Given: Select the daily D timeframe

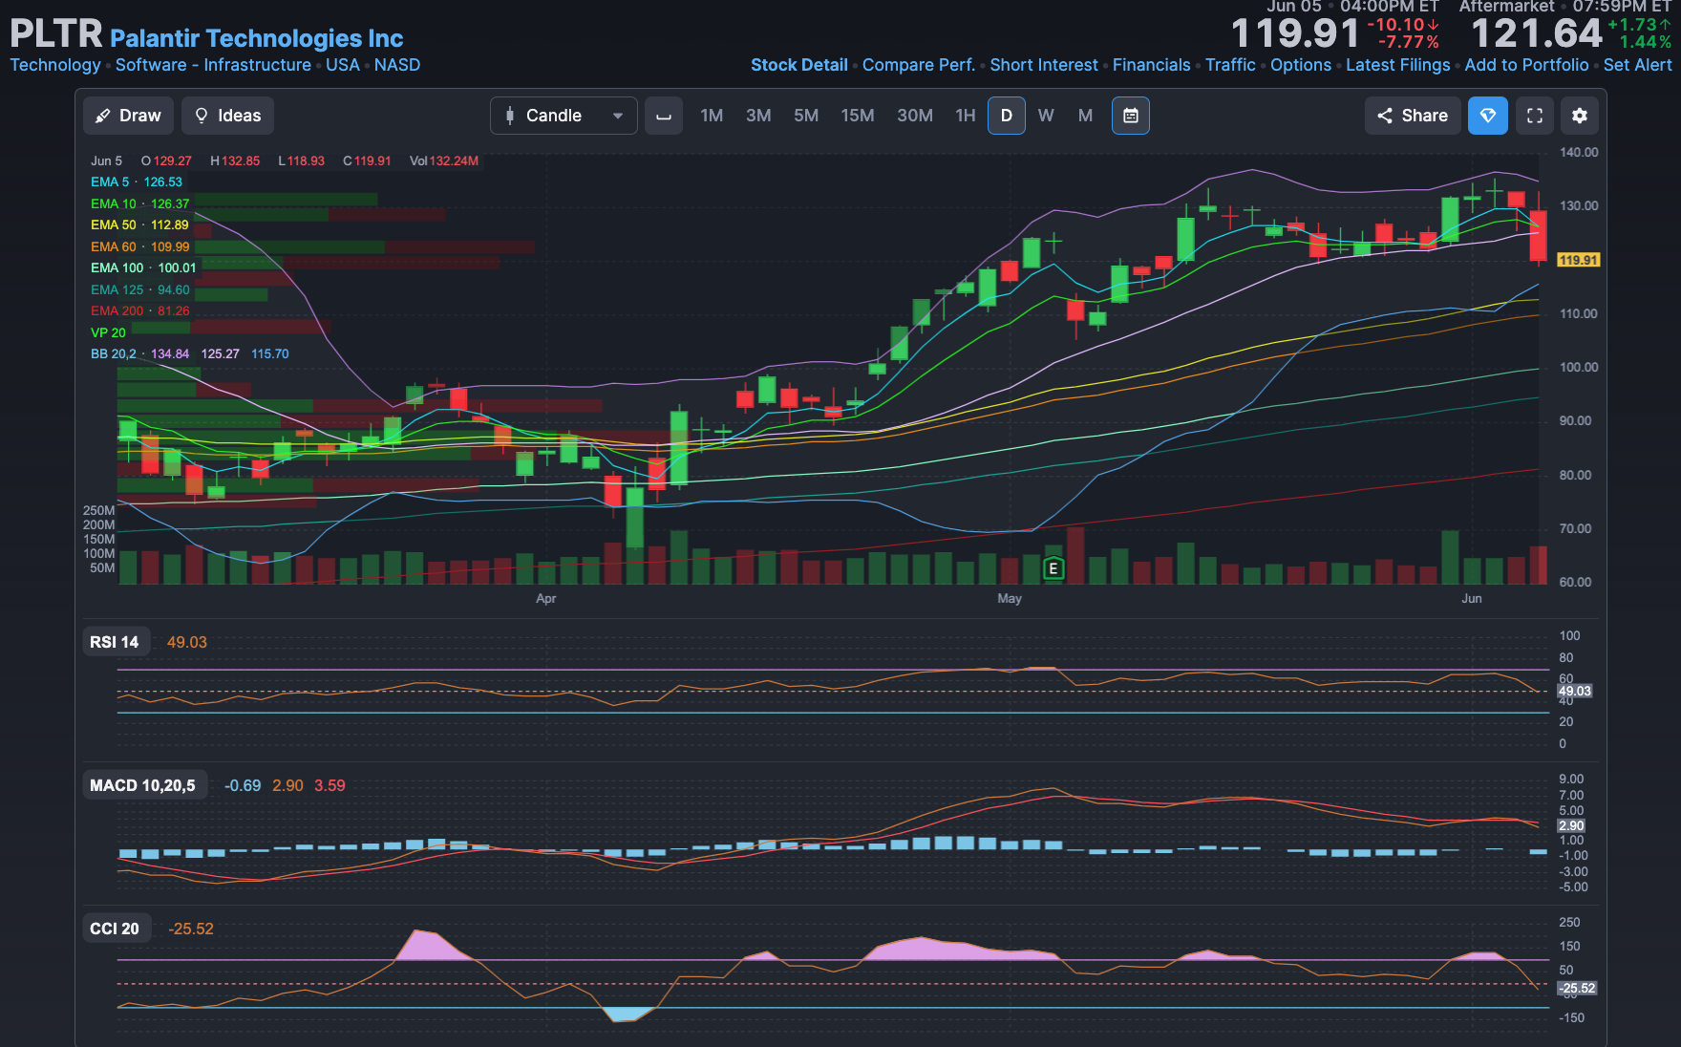Looking at the screenshot, I should click(1007, 116).
